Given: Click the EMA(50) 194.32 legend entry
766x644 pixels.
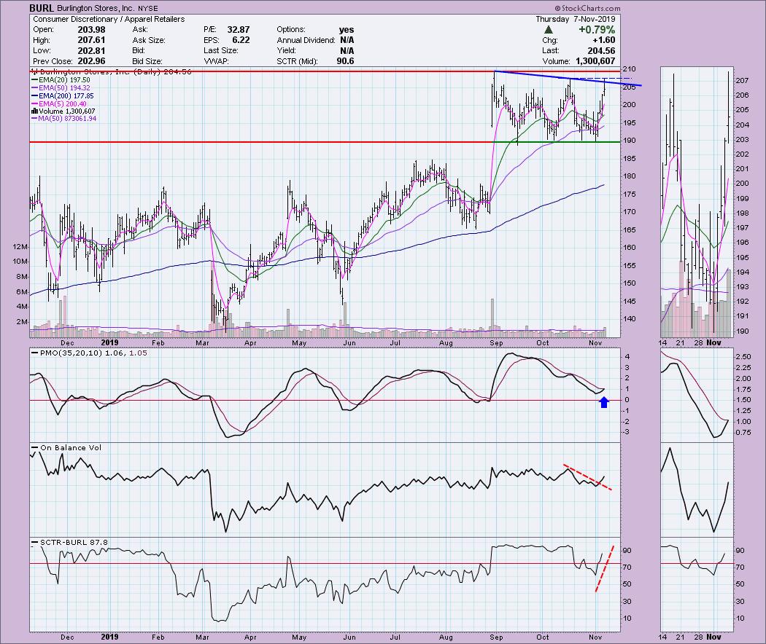Looking at the screenshot, I should point(61,88).
